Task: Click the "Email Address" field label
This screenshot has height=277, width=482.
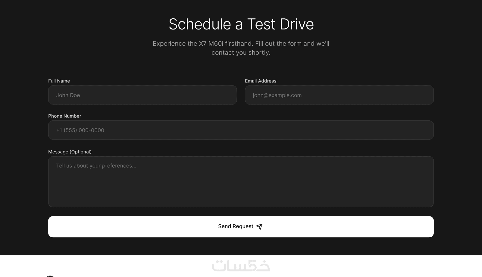Action: point(261,81)
